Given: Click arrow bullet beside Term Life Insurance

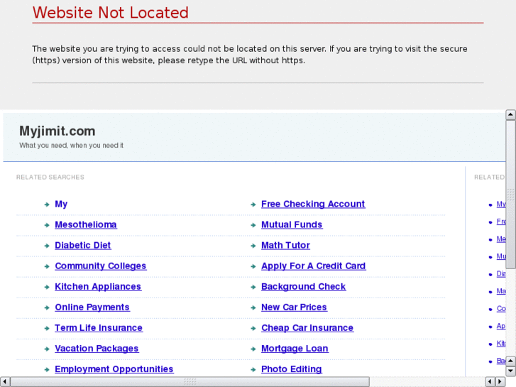Looking at the screenshot, I should (x=47, y=328).
